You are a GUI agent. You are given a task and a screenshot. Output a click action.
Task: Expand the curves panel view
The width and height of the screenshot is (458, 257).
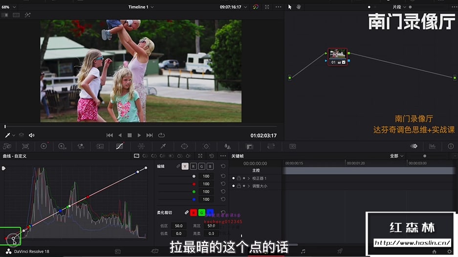coord(200,156)
